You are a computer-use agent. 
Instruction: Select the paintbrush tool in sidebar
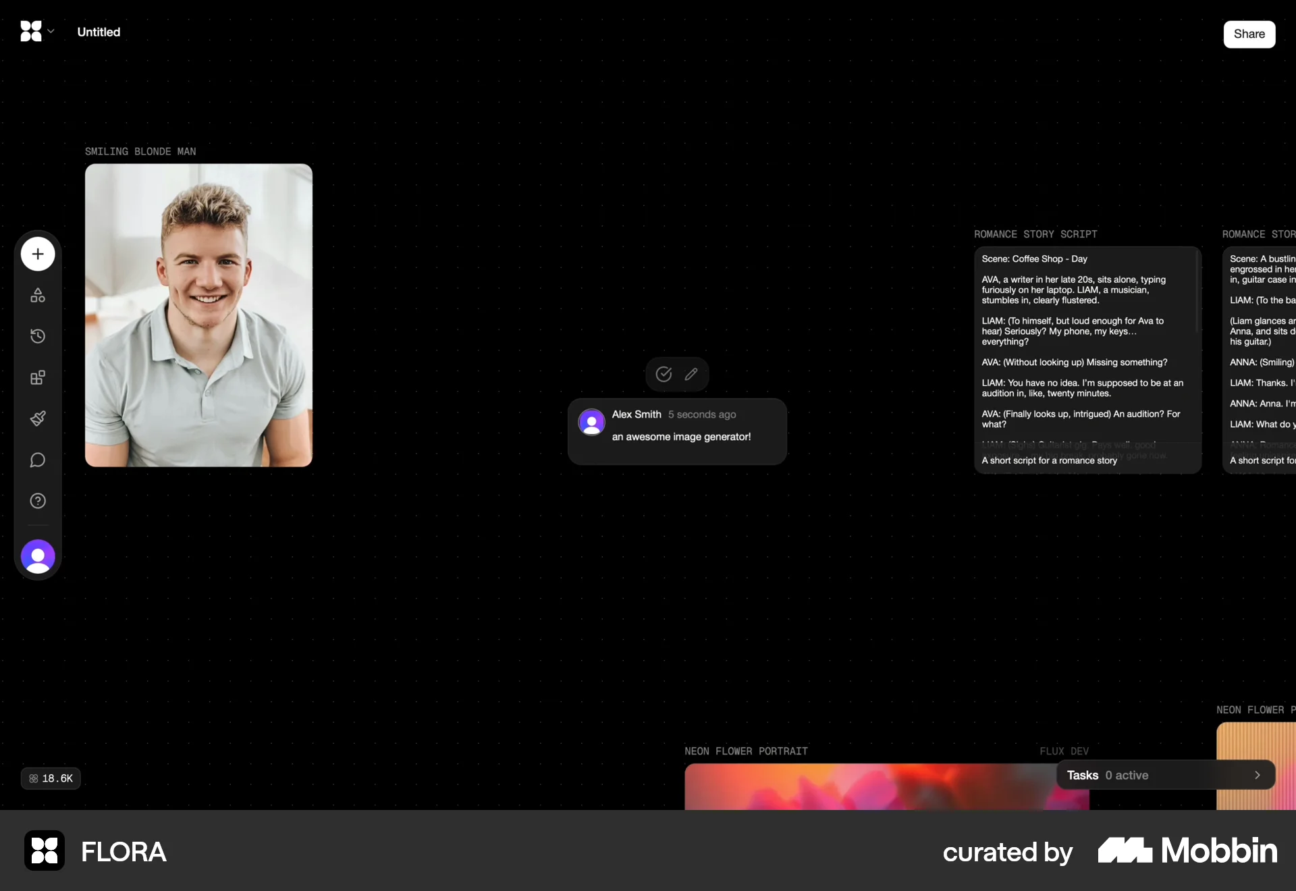38,418
